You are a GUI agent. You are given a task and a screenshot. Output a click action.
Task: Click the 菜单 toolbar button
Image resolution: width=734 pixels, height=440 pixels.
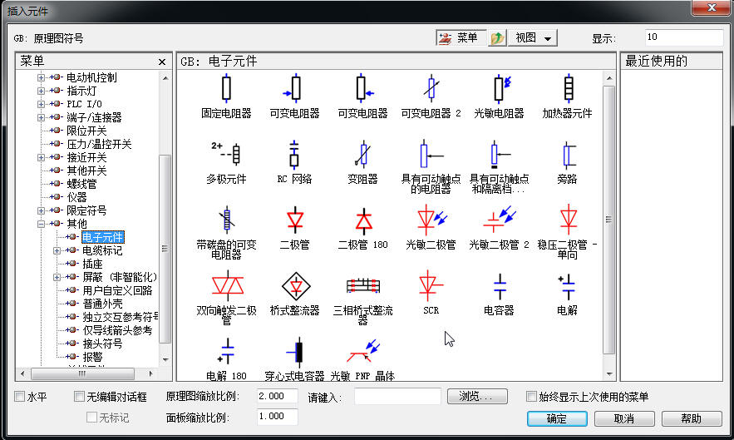click(x=459, y=38)
